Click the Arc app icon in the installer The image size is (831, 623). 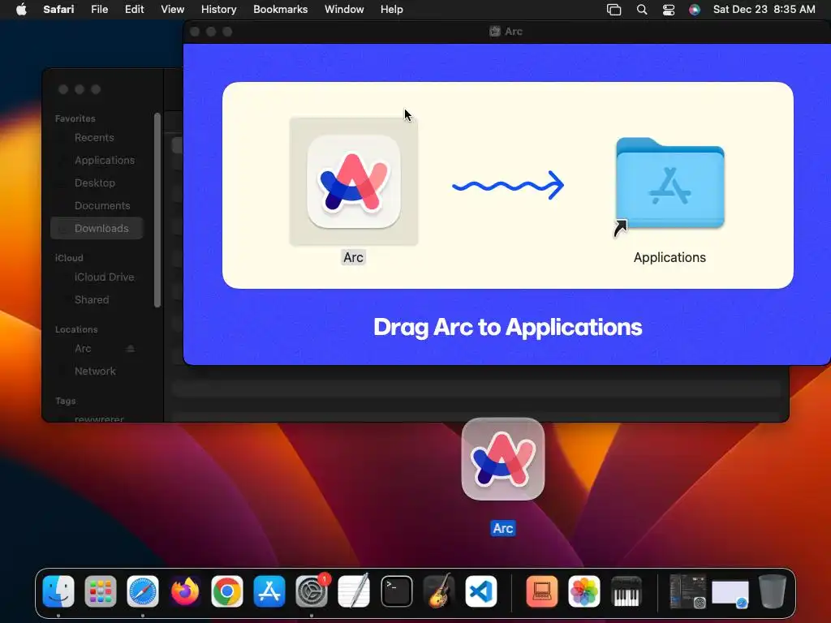pyautogui.click(x=354, y=181)
